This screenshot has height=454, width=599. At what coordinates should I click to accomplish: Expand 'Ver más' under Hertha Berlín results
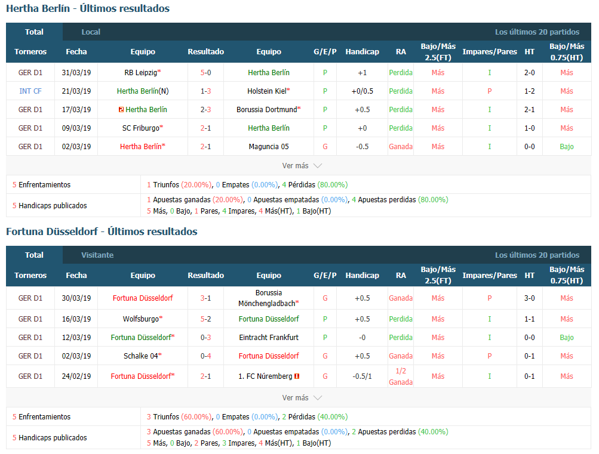302,166
